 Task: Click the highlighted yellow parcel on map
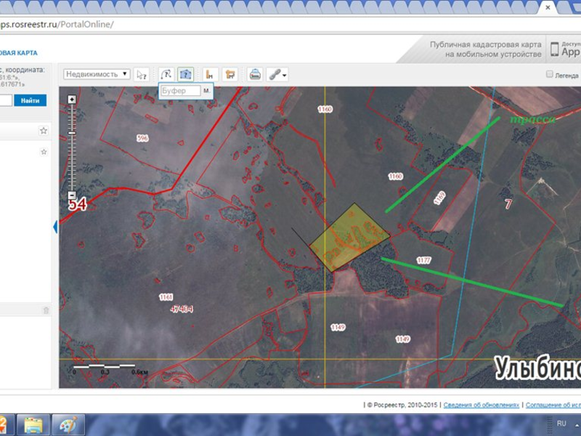[349, 238]
